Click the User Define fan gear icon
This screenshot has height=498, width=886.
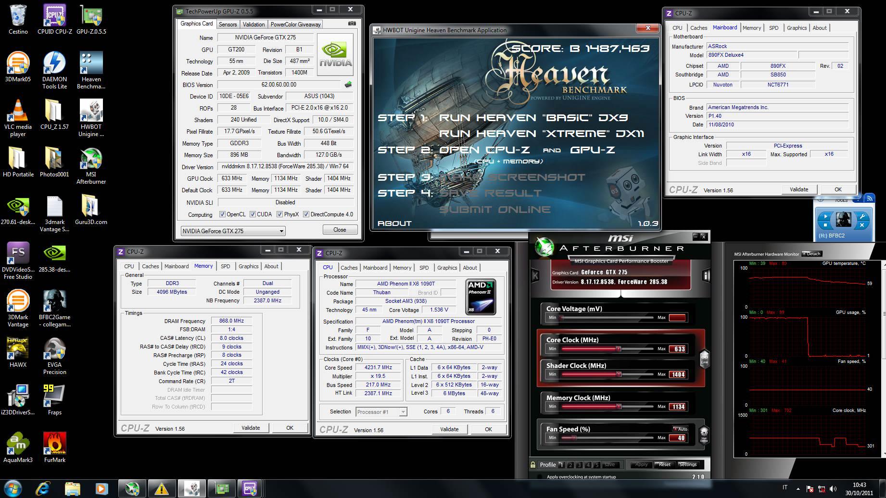(704, 434)
